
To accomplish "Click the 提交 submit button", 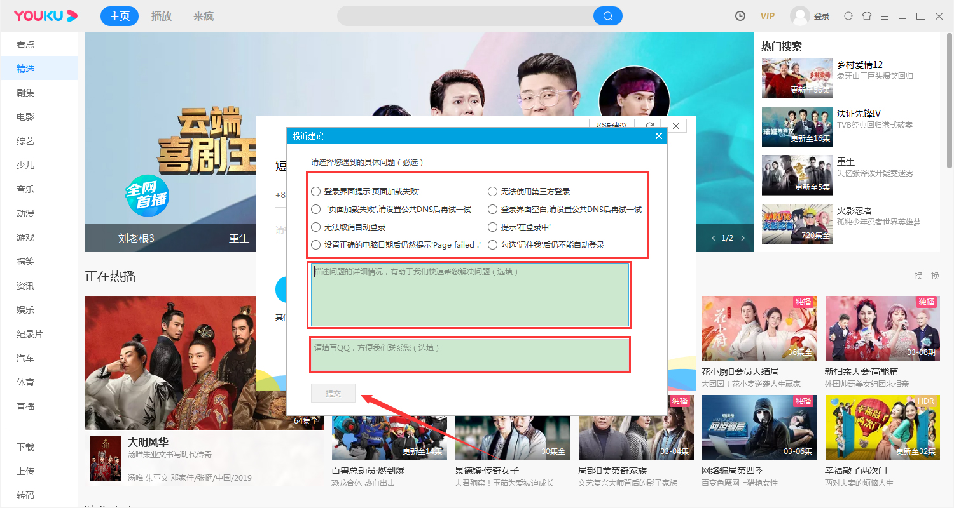I will click(x=333, y=392).
